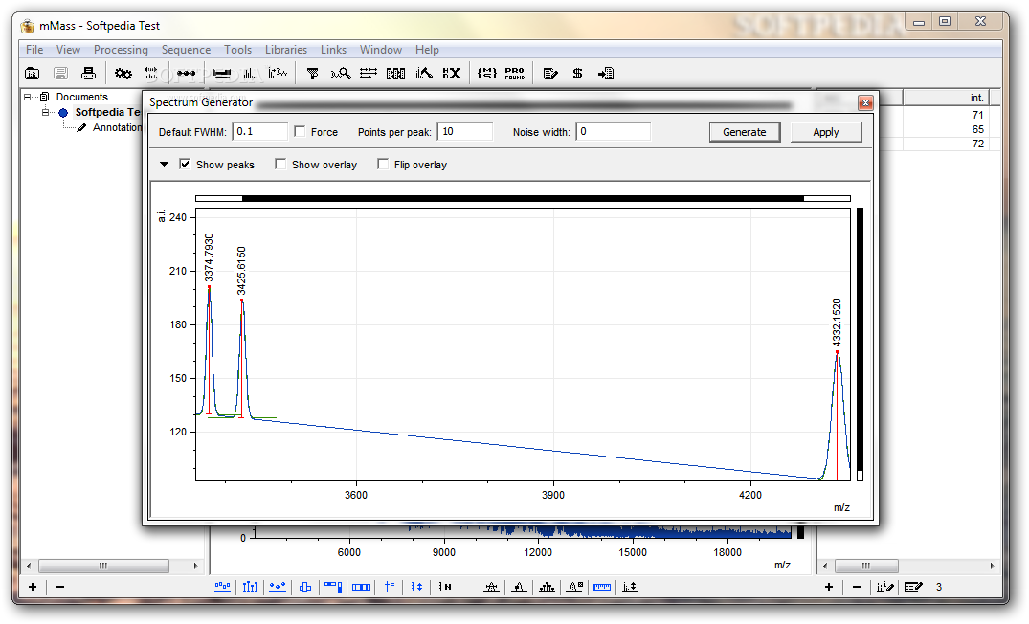Click the peak list edit icon with number 3
This screenshot has height=624, width=1029.
pyautogui.click(x=913, y=587)
